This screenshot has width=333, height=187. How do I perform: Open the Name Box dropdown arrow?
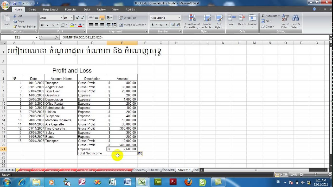click(x=36, y=37)
